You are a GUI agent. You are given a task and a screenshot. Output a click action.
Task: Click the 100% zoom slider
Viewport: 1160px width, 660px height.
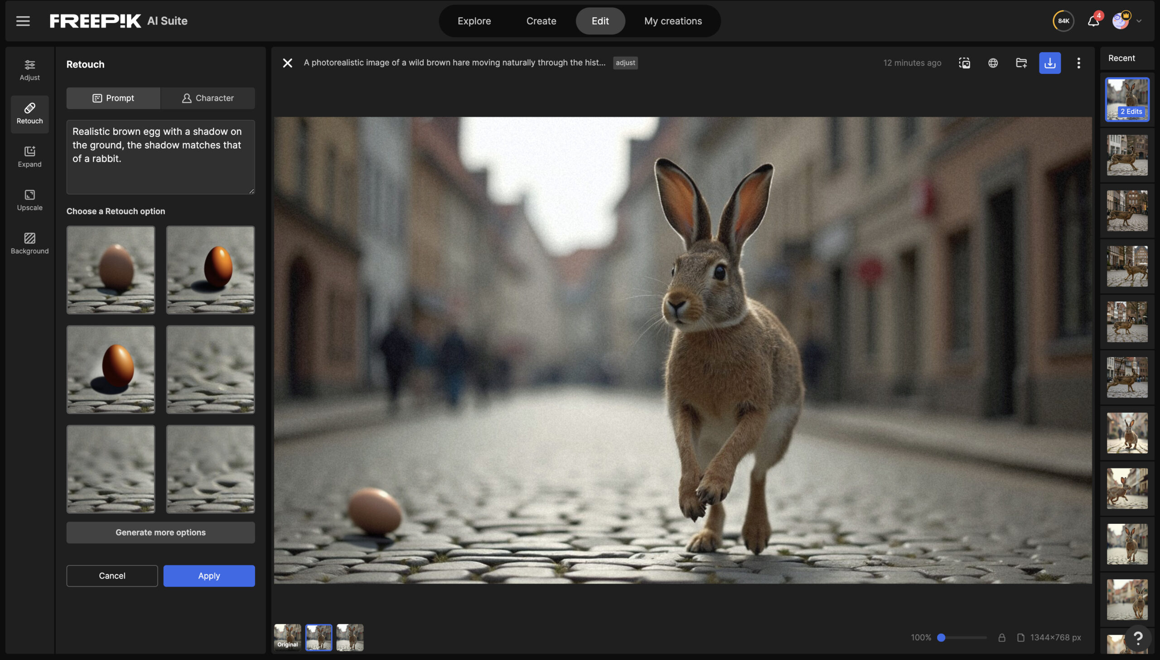(941, 637)
